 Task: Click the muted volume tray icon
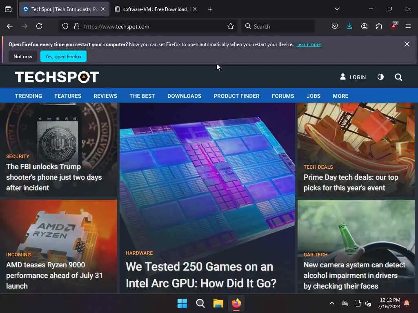[369, 303]
